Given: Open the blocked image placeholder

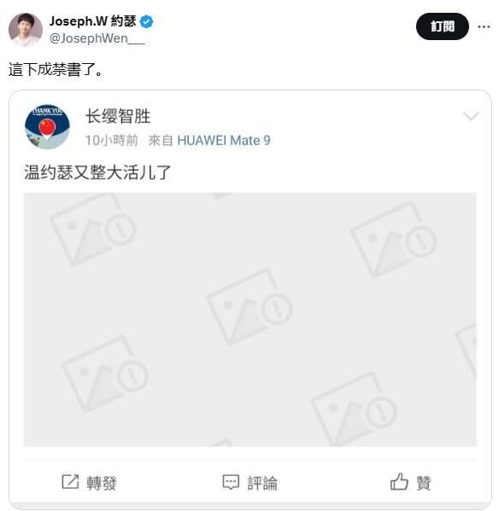Looking at the screenshot, I should click(250, 319).
